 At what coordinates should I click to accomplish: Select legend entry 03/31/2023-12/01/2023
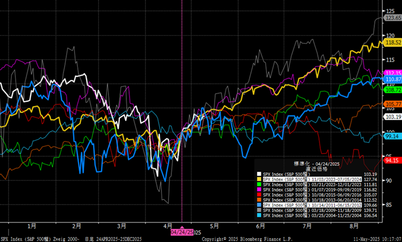[312, 185]
